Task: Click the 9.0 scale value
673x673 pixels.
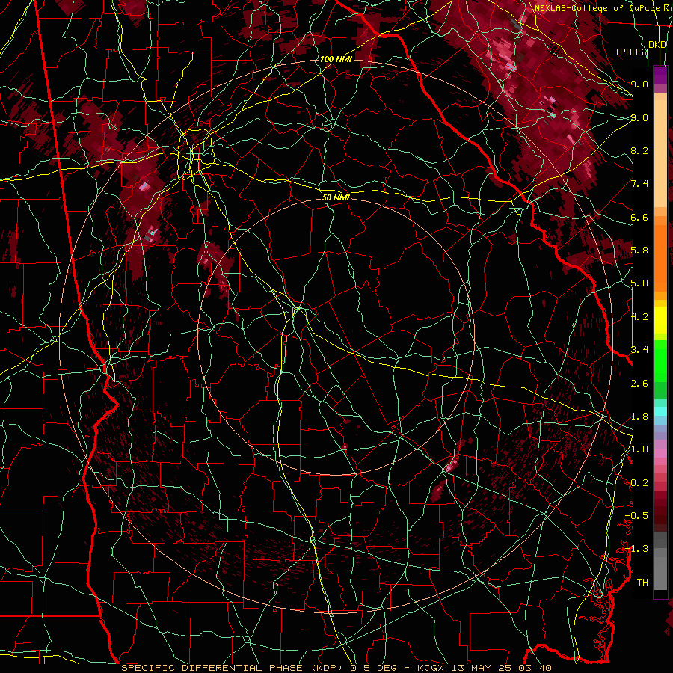Action: pyautogui.click(x=639, y=117)
